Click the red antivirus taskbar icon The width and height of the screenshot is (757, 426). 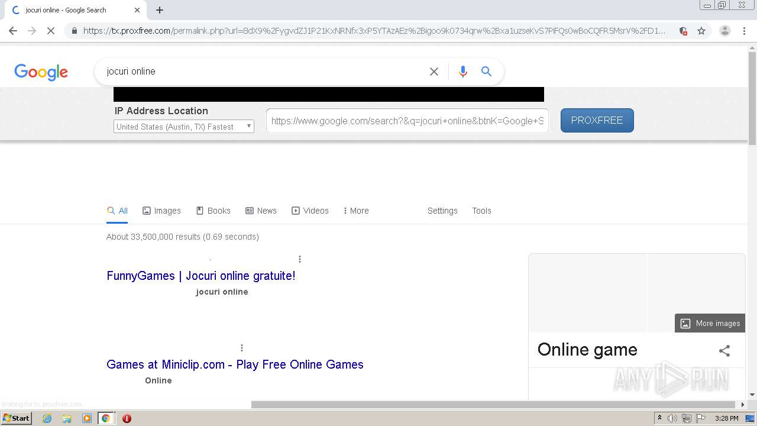[127, 418]
